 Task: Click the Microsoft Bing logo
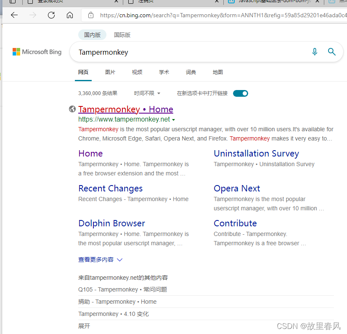(x=37, y=52)
